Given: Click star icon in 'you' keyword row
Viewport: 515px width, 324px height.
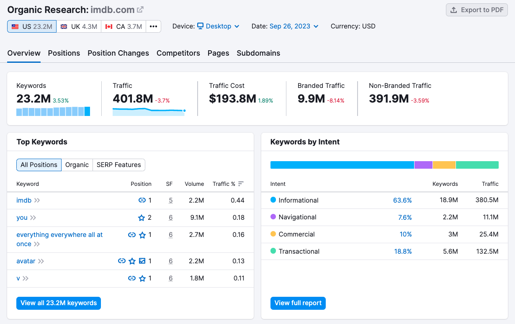Looking at the screenshot, I should point(142,217).
